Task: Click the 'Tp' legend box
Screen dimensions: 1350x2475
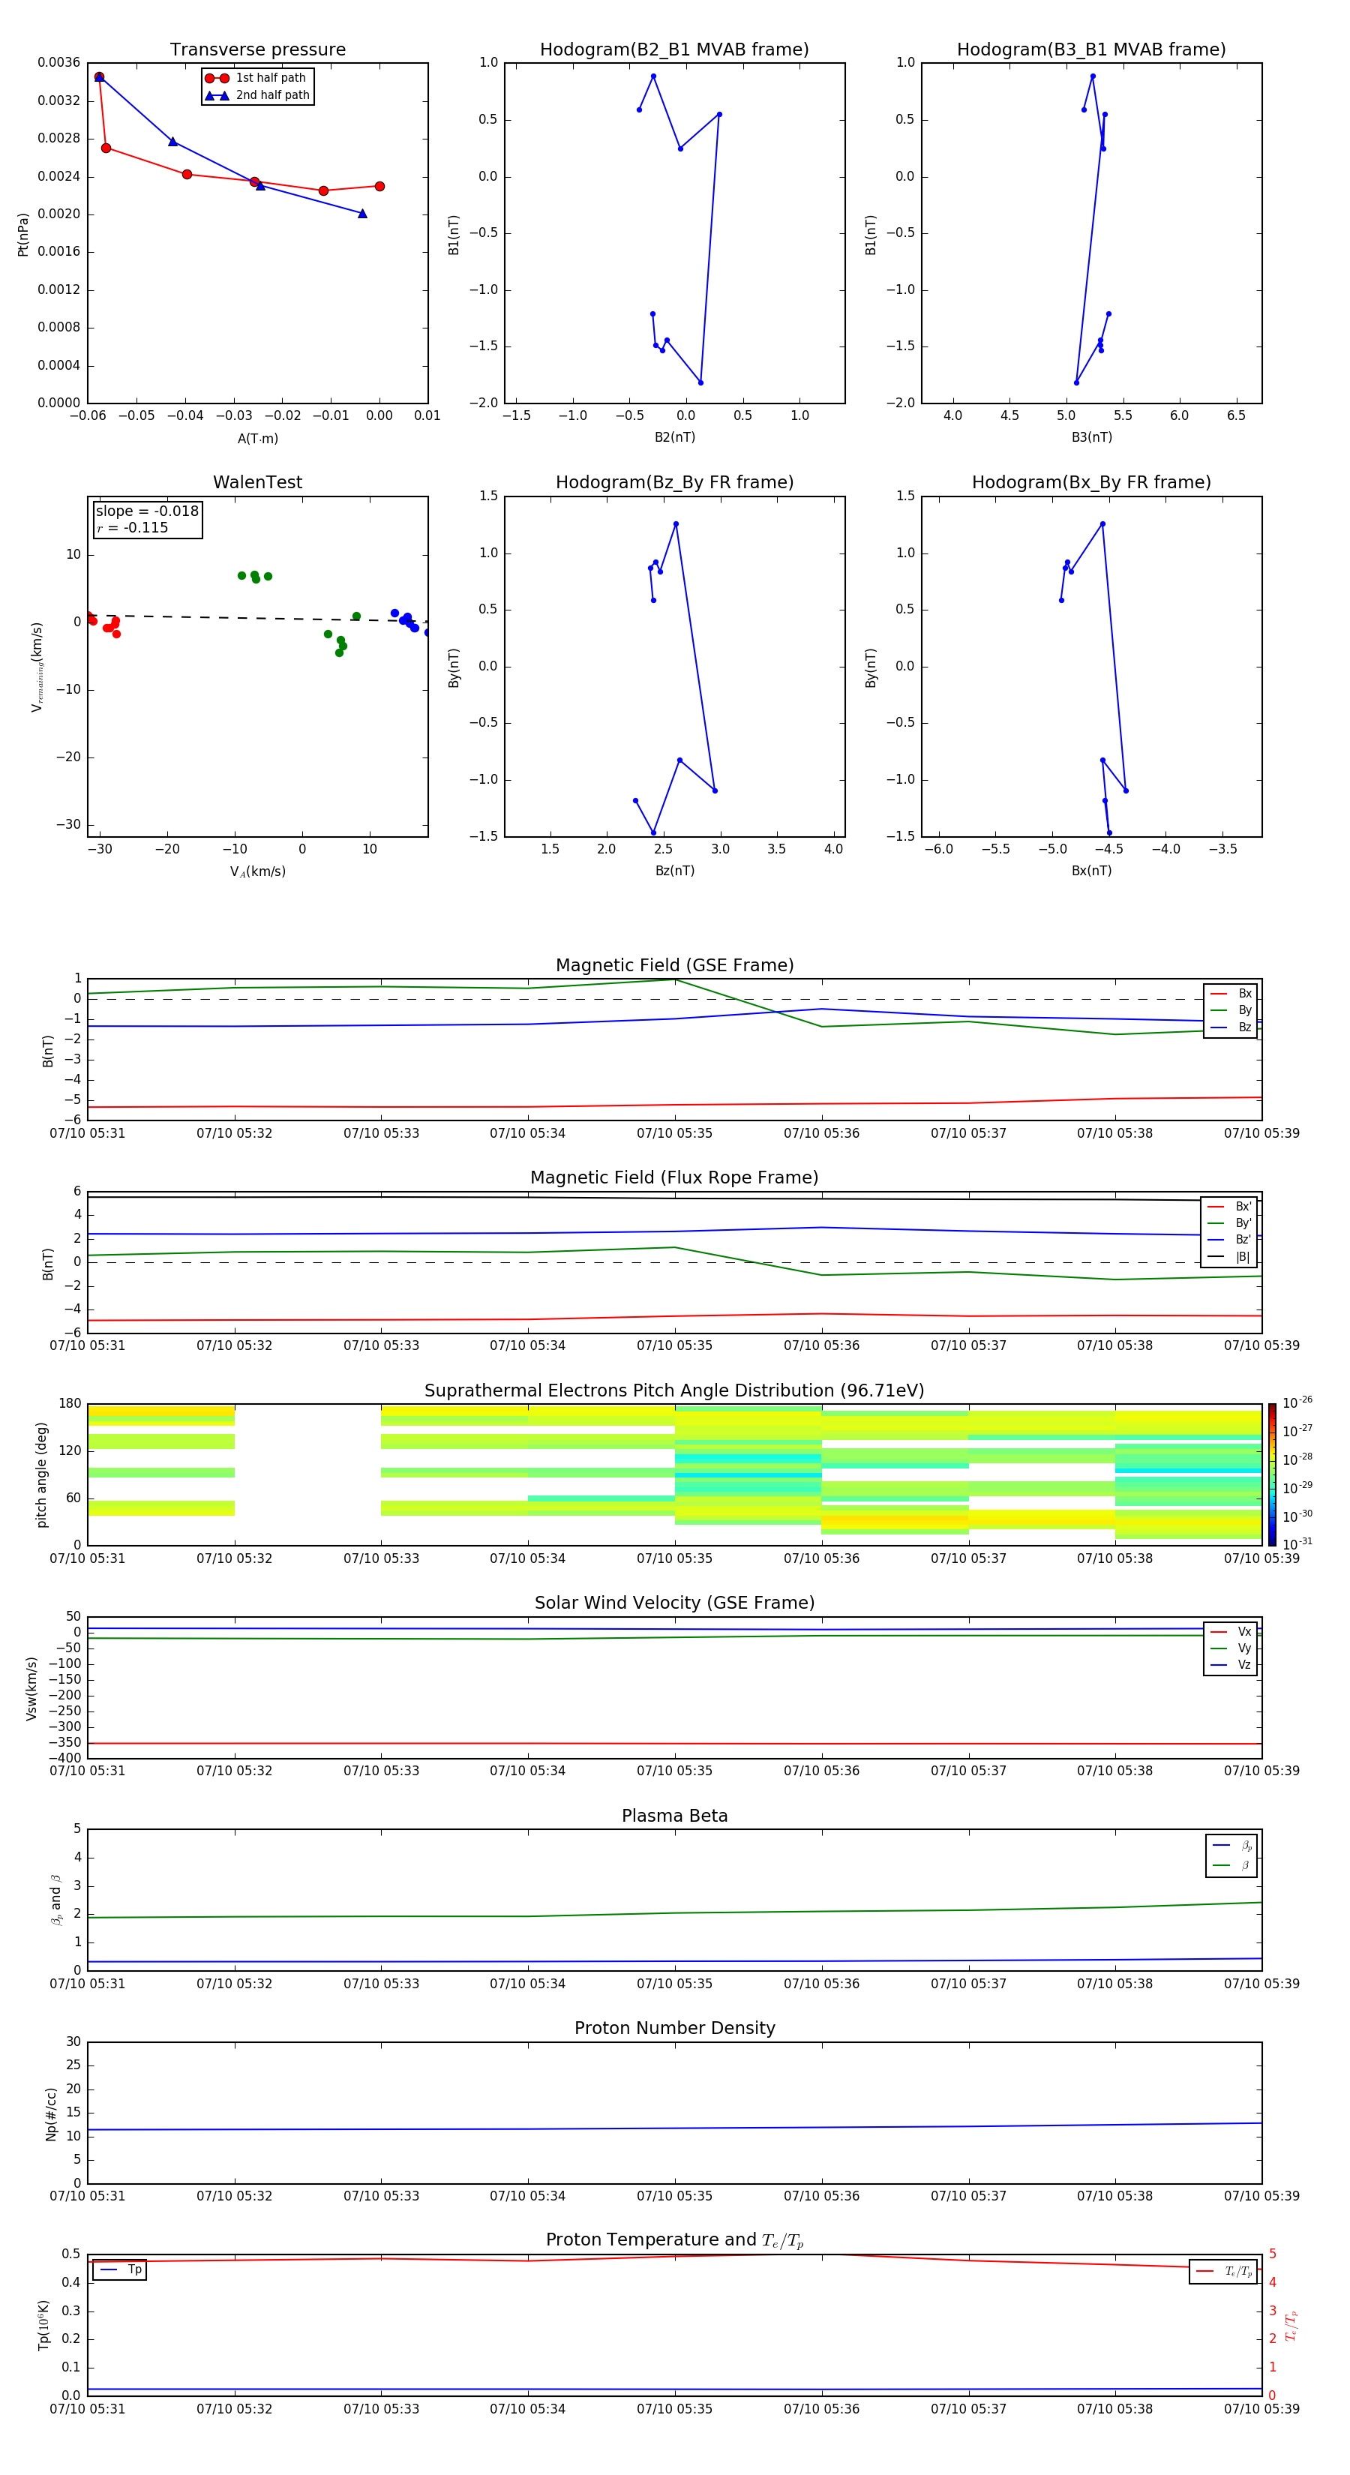Action: point(119,2269)
